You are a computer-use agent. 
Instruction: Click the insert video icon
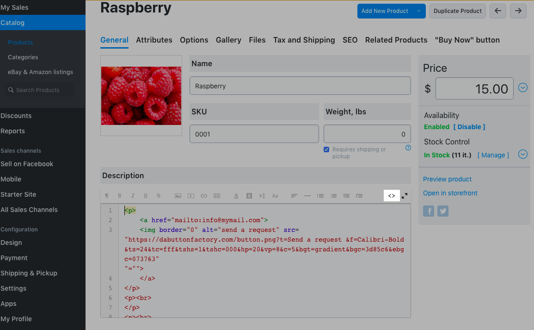191,196
